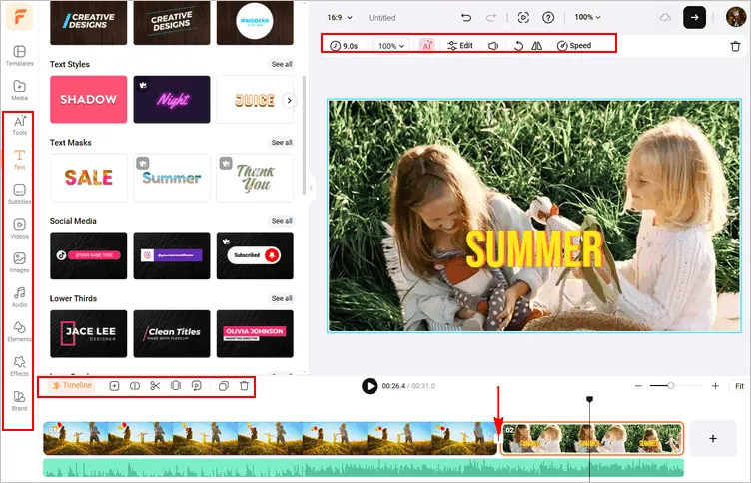Adjust the timeline zoom slider

671,385
